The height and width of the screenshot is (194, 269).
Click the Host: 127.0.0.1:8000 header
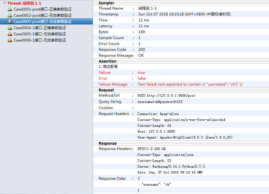156,131
